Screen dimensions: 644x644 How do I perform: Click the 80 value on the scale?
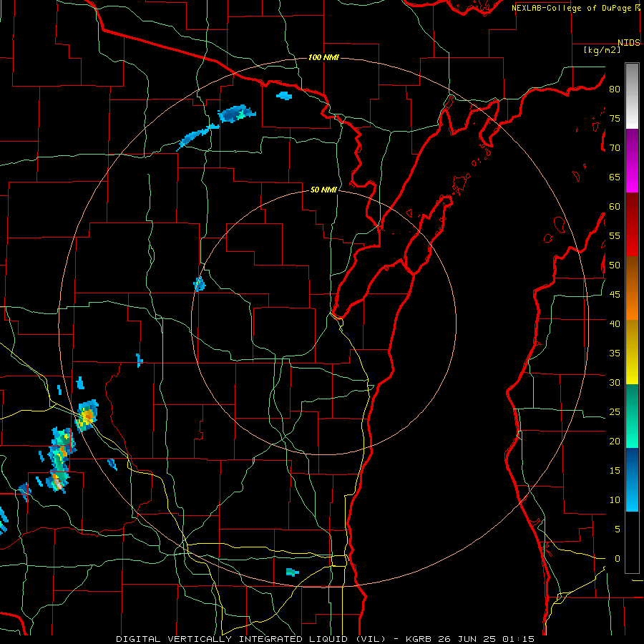(615, 89)
